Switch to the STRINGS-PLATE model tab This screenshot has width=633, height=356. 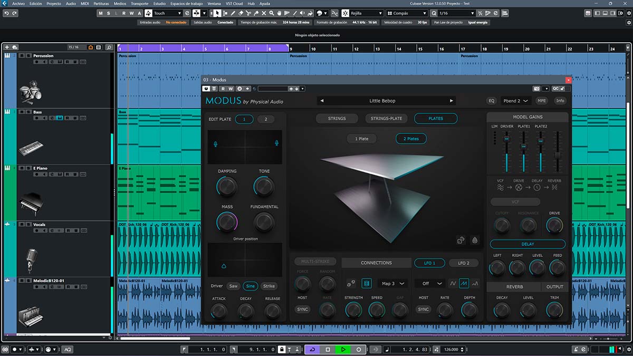(386, 119)
